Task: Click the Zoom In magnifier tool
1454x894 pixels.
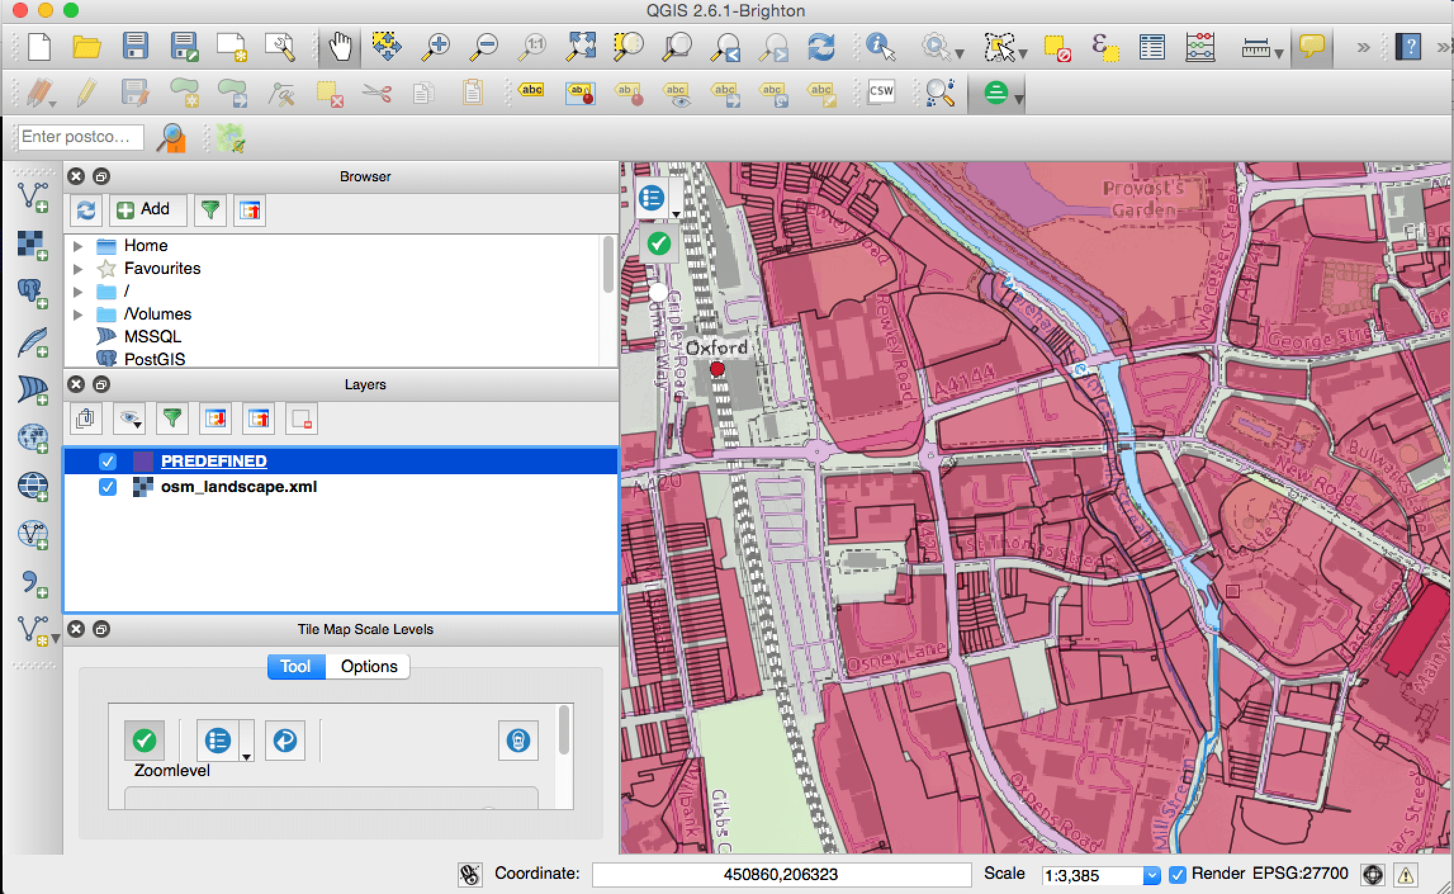Action: click(x=437, y=47)
